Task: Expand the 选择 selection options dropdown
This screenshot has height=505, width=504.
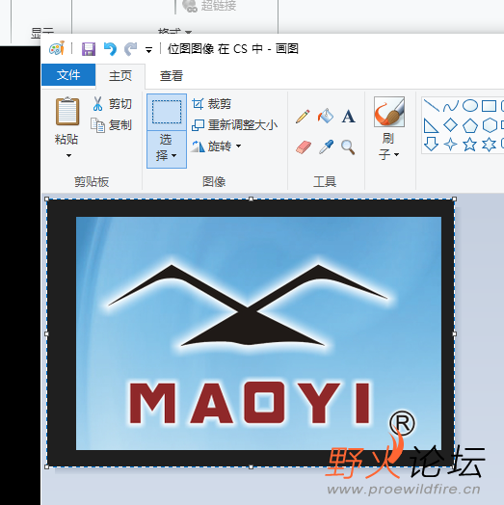Action: pyautogui.click(x=166, y=149)
